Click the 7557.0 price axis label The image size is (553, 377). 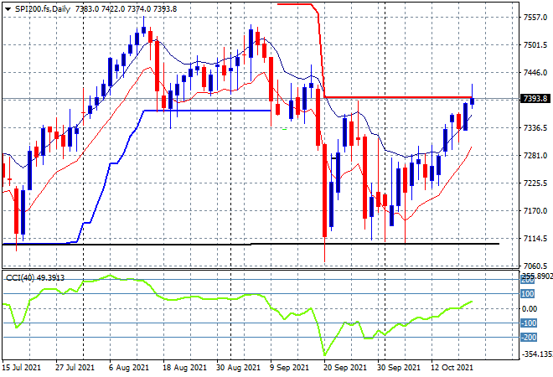pos(535,18)
